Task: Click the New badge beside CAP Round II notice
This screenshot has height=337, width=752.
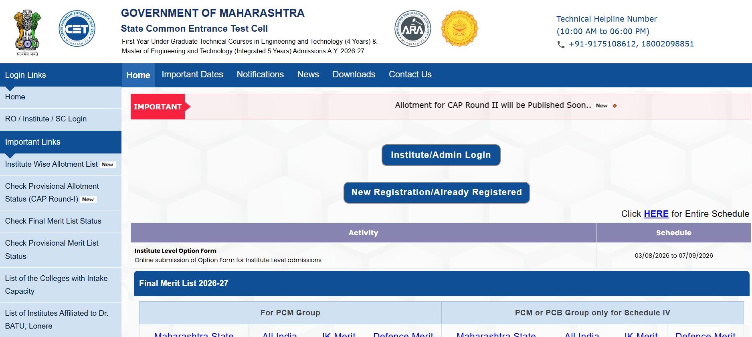Action: click(x=601, y=106)
